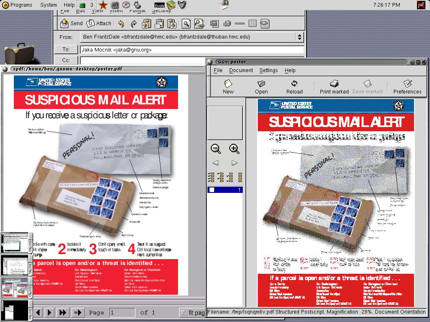Zoom in with GGv plus magnifier

(234, 149)
